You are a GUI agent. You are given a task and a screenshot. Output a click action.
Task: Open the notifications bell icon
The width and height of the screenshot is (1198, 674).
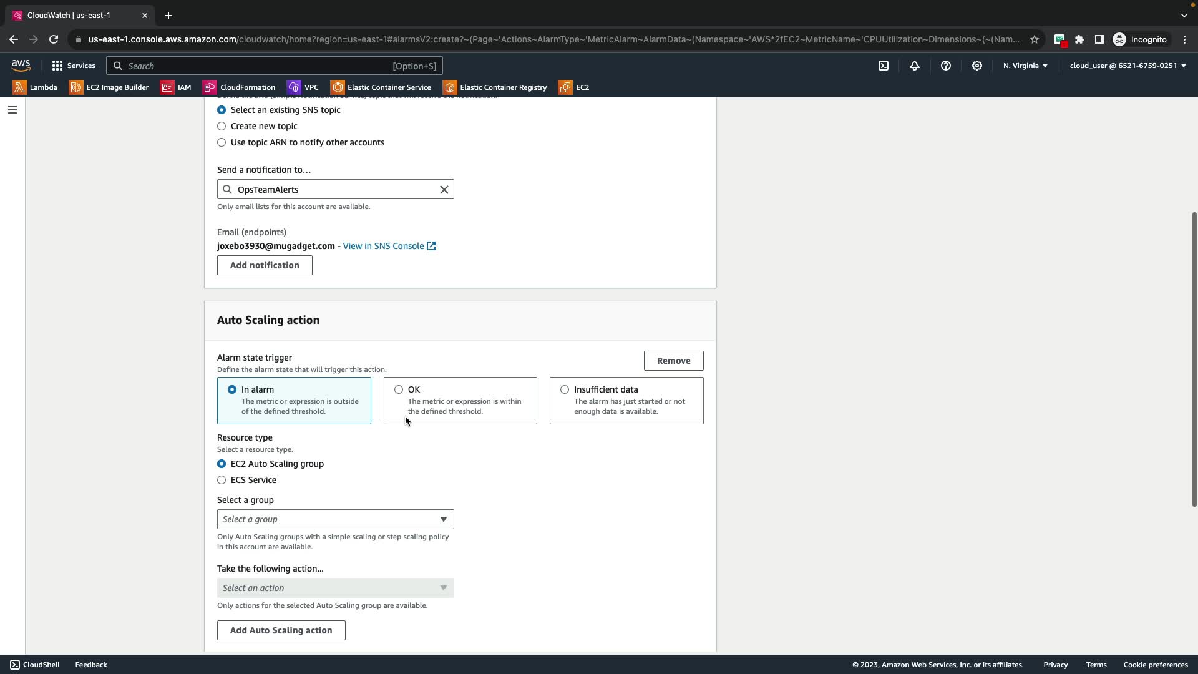915,66
